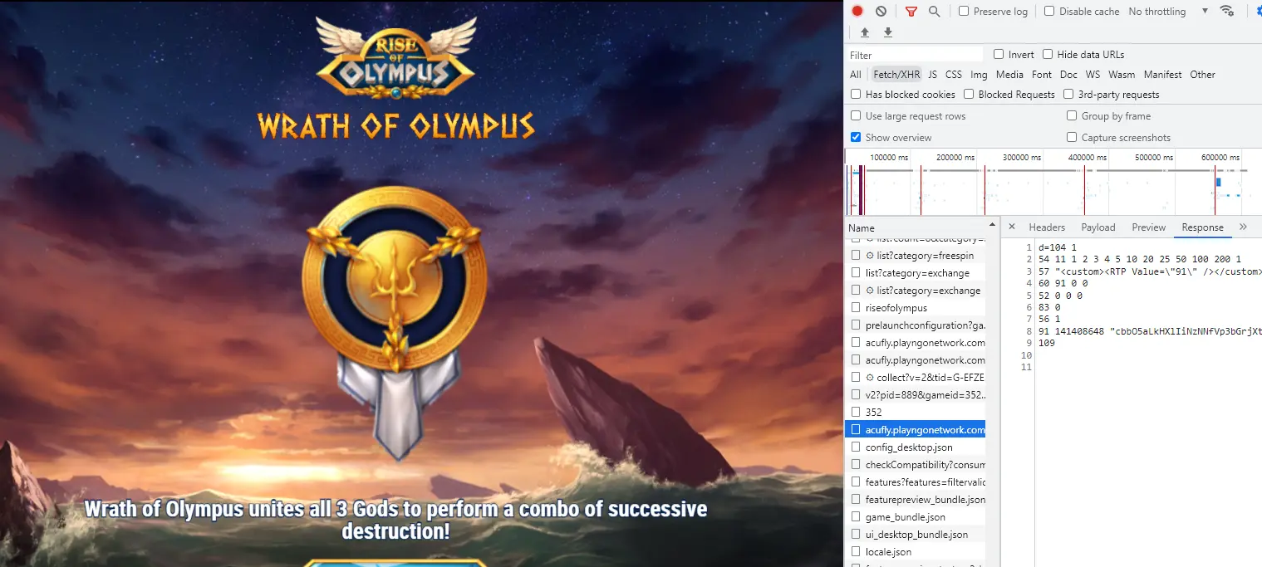
Task: Open network conditions via wifi-gear icon
Action: pyautogui.click(x=1226, y=11)
